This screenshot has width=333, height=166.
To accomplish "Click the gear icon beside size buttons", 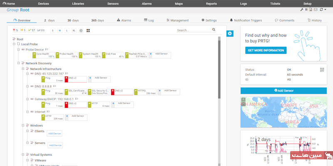I will [81, 30].
